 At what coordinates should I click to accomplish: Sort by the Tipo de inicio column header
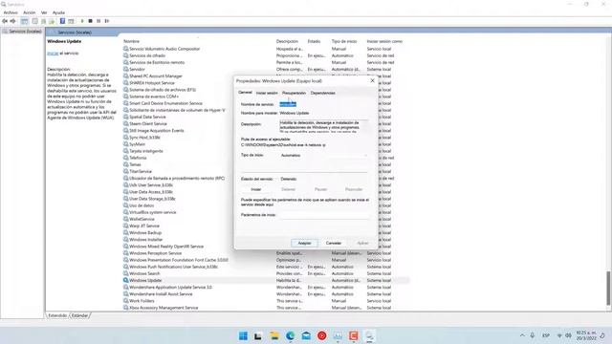click(344, 41)
